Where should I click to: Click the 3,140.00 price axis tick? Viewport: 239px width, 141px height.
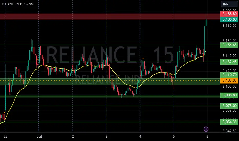230,56
